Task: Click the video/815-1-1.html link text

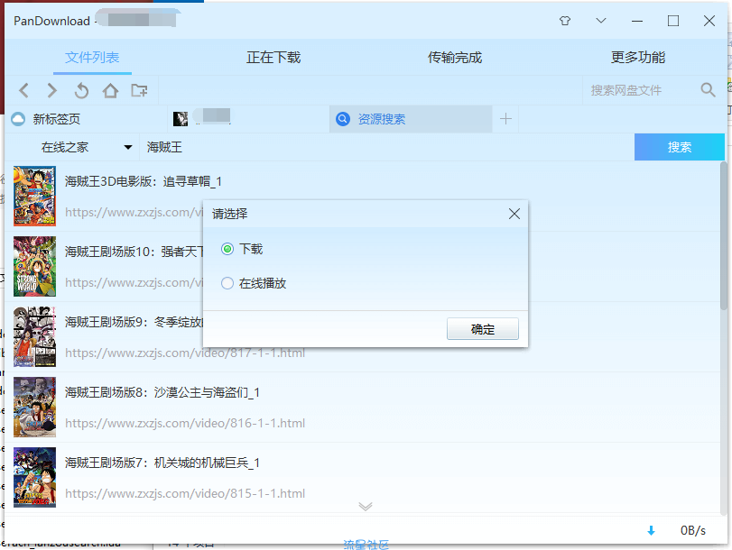Action: pyautogui.click(x=185, y=493)
